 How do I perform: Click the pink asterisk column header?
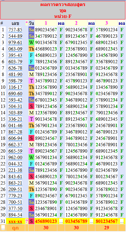point(27,23)
